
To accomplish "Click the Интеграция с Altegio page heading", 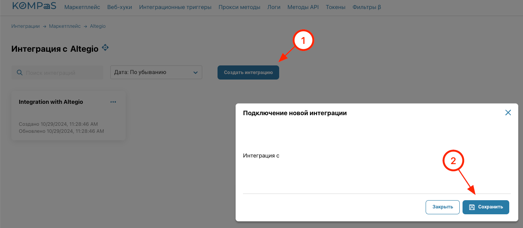I will point(55,49).
